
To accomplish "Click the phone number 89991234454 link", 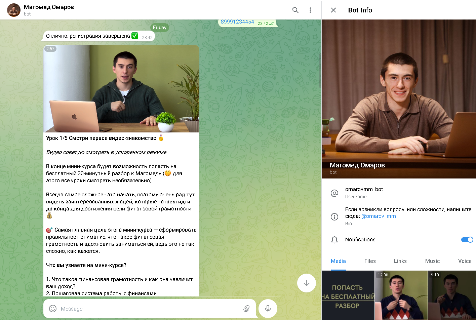I will (x=237, y=22).
